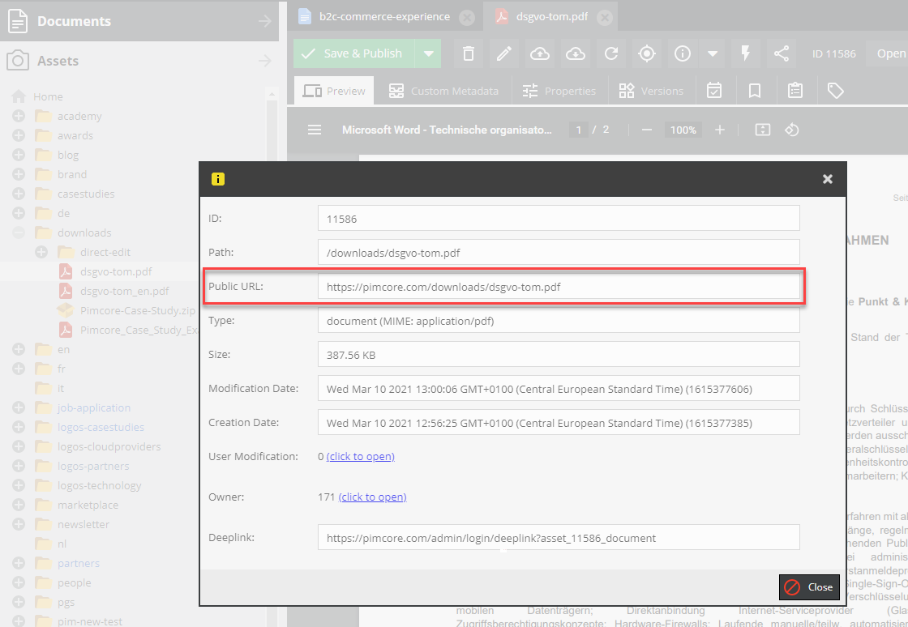
Task: Expand the awards folder
Action: [19, 135]
